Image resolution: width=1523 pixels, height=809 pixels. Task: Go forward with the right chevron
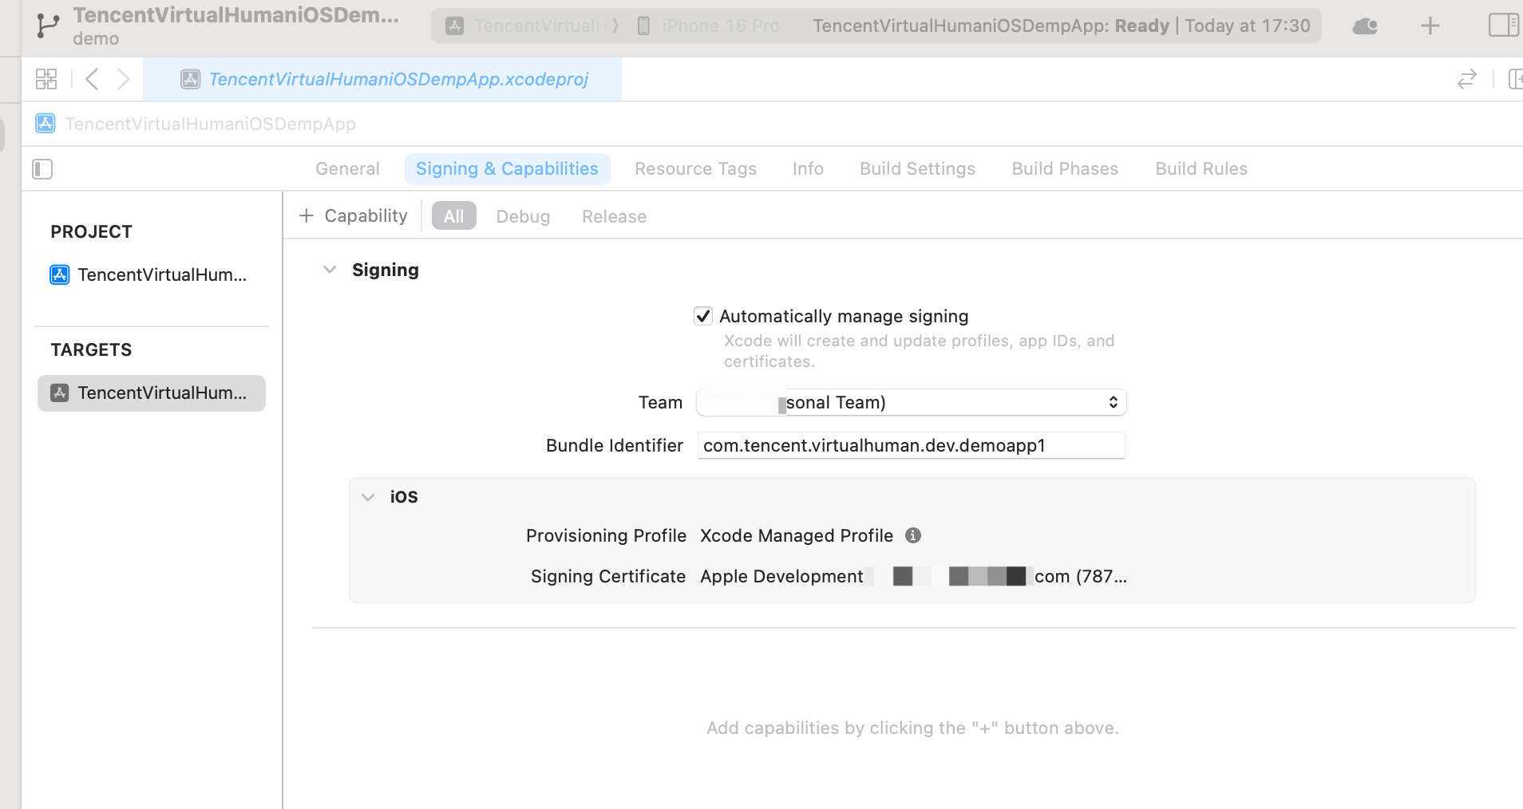[x=123, y=79]
